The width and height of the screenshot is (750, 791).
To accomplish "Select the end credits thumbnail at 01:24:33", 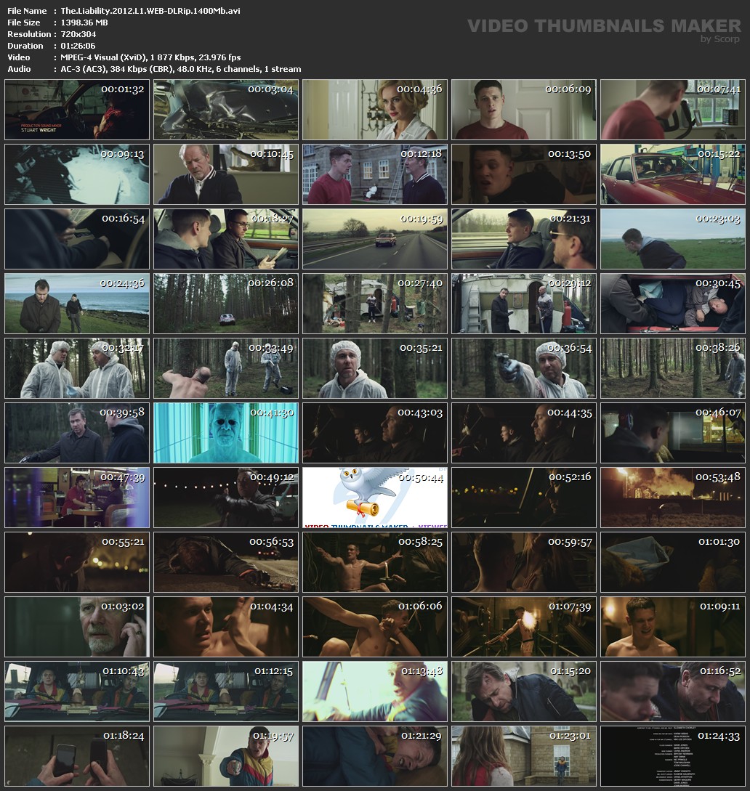I will (x=673, y=755).
